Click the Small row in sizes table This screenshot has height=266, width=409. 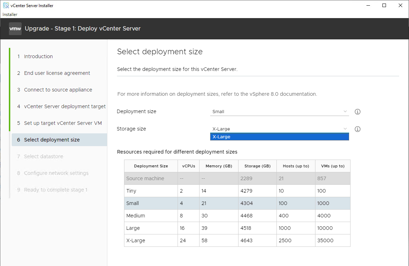point(237,203)
